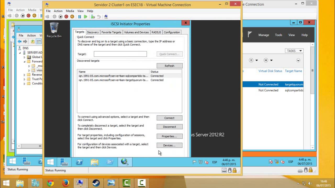Open Action menu in Servidor 2 window

click(58, 11)
